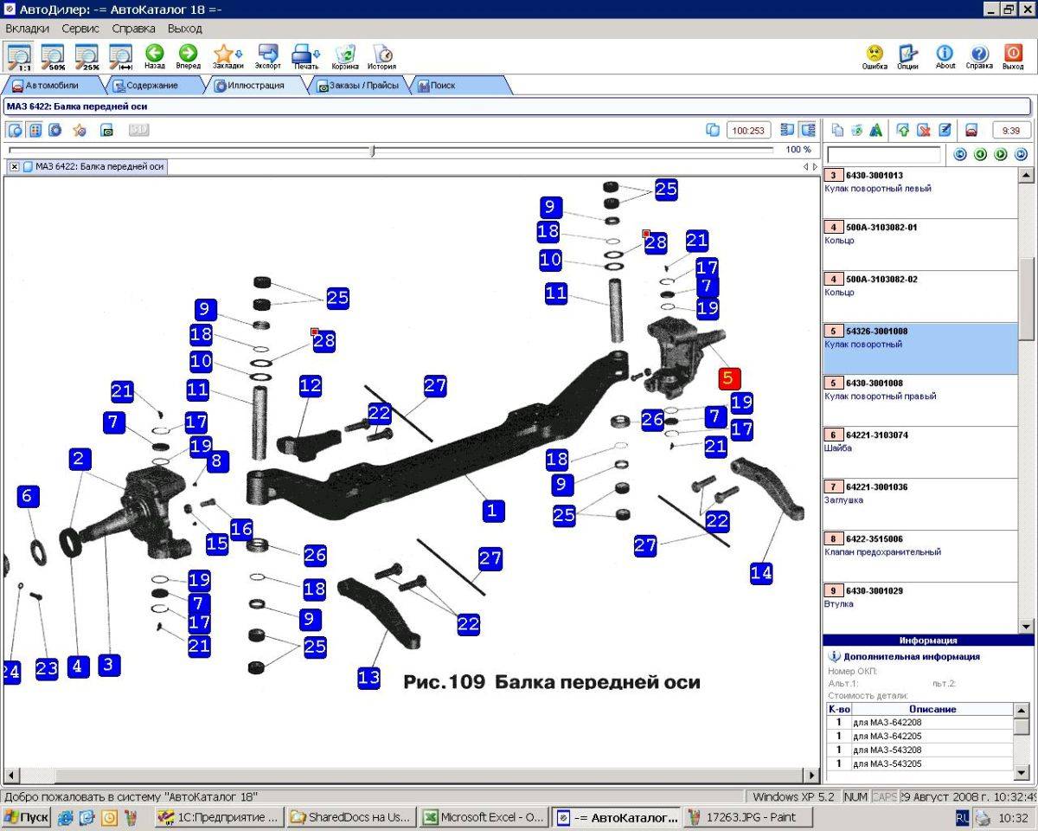The image size is (1038, 831).
Task: Click callout number 1 on the axle beam
Action: [x=492, y=510]
